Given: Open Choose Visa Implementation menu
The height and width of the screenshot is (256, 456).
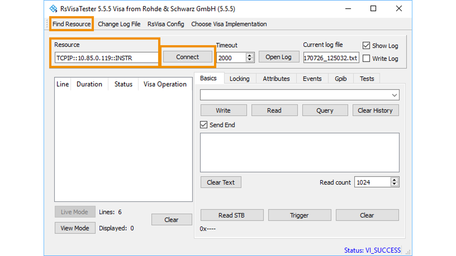Looking at the screenshot, I should 229,24.
